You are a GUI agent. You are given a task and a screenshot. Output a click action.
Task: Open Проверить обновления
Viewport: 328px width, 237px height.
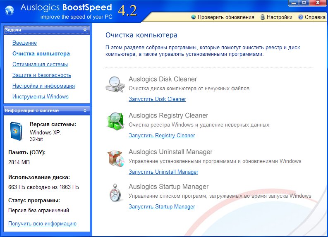[226, 17]
